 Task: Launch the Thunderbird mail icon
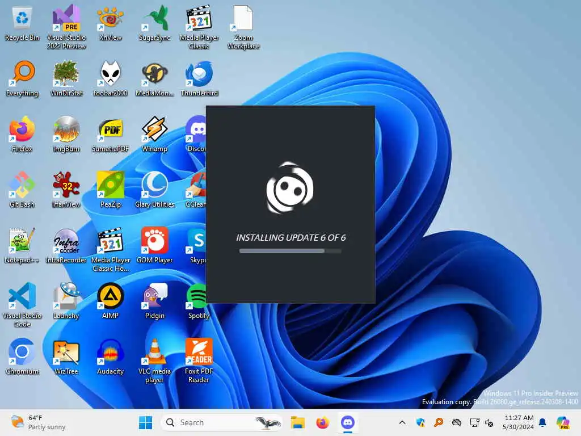pyautogui.click(x=199, y=78)
